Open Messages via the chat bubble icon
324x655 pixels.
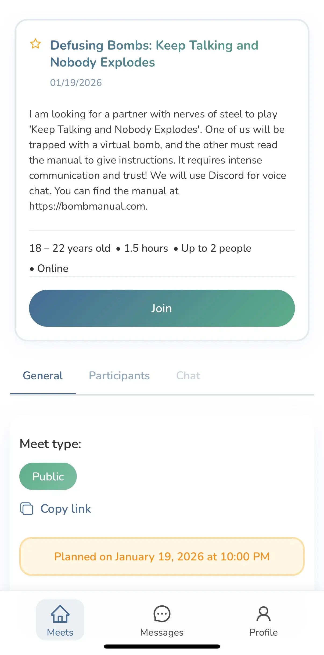162,614
